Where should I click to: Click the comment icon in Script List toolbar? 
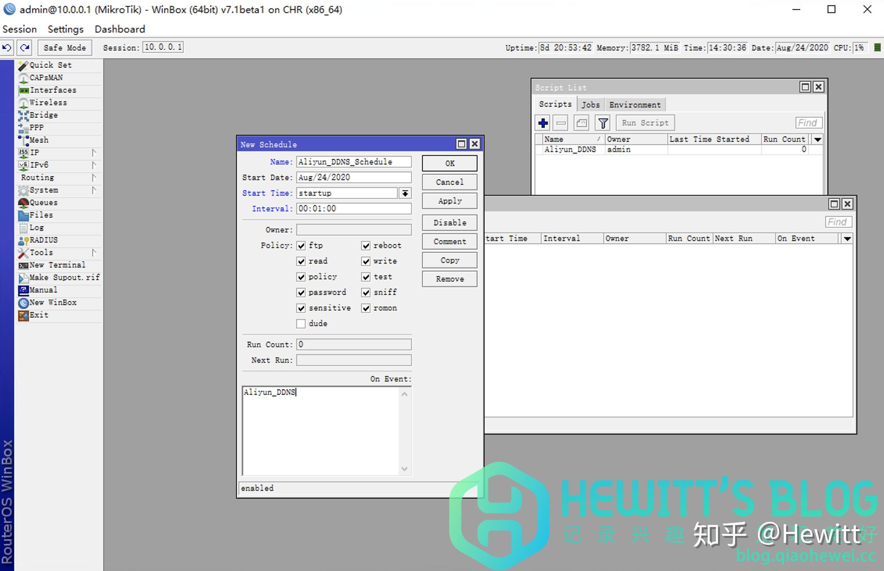(582, 123)
